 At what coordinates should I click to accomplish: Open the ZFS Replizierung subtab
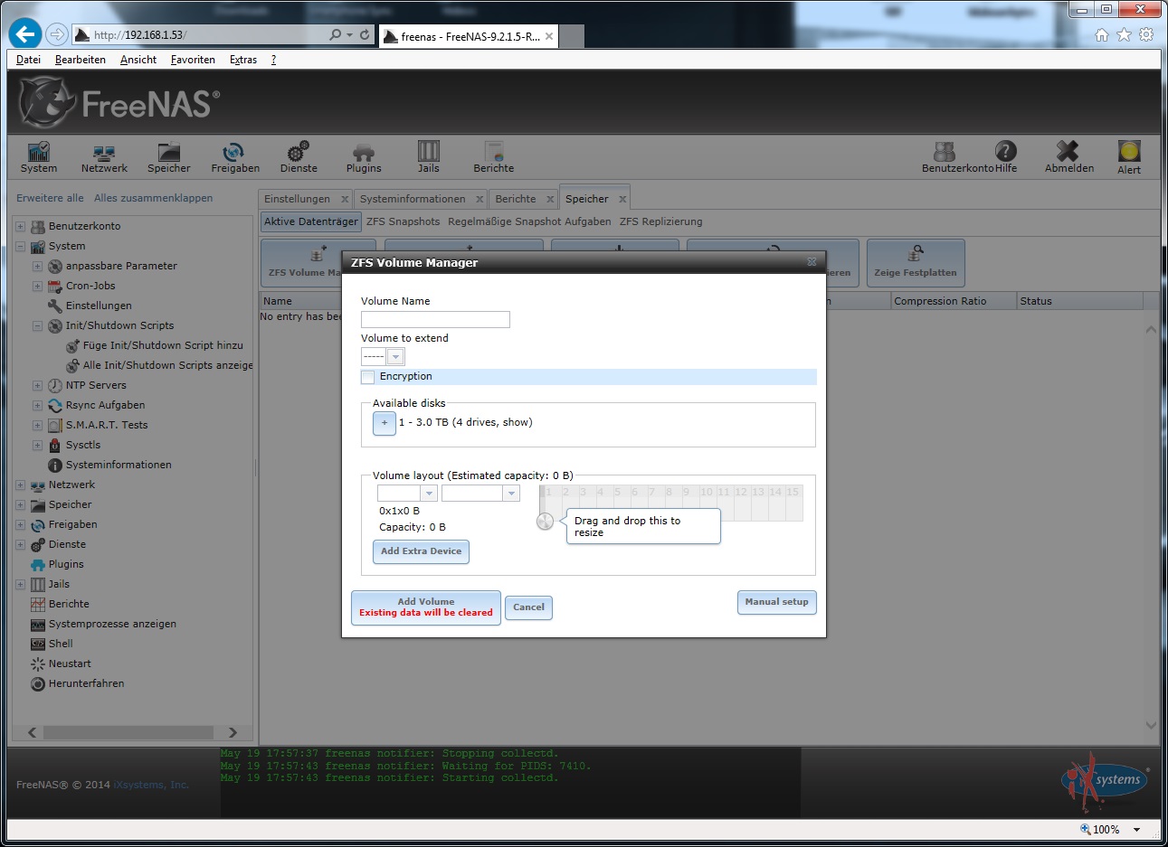click(660, 221)
